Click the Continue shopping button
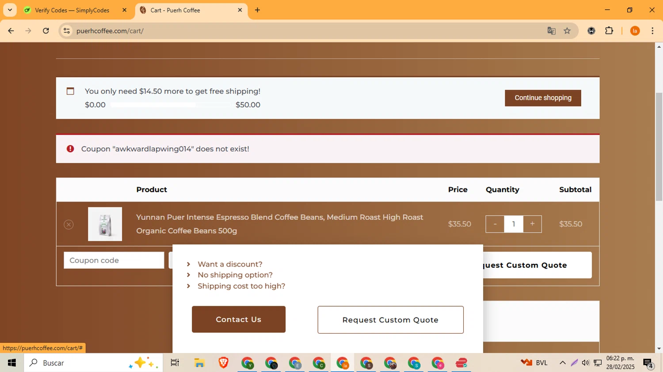 pyautogui.click(x=543, y=98)
